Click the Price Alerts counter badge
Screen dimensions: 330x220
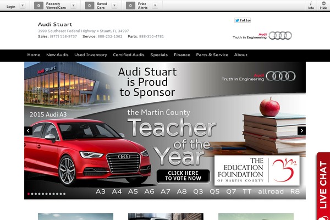click(x=130, y=5)
